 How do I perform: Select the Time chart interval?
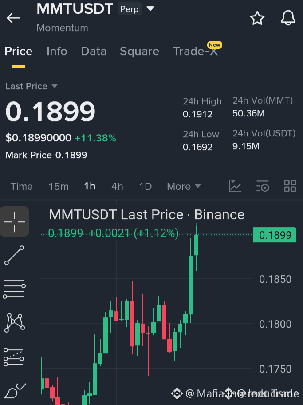21,186
